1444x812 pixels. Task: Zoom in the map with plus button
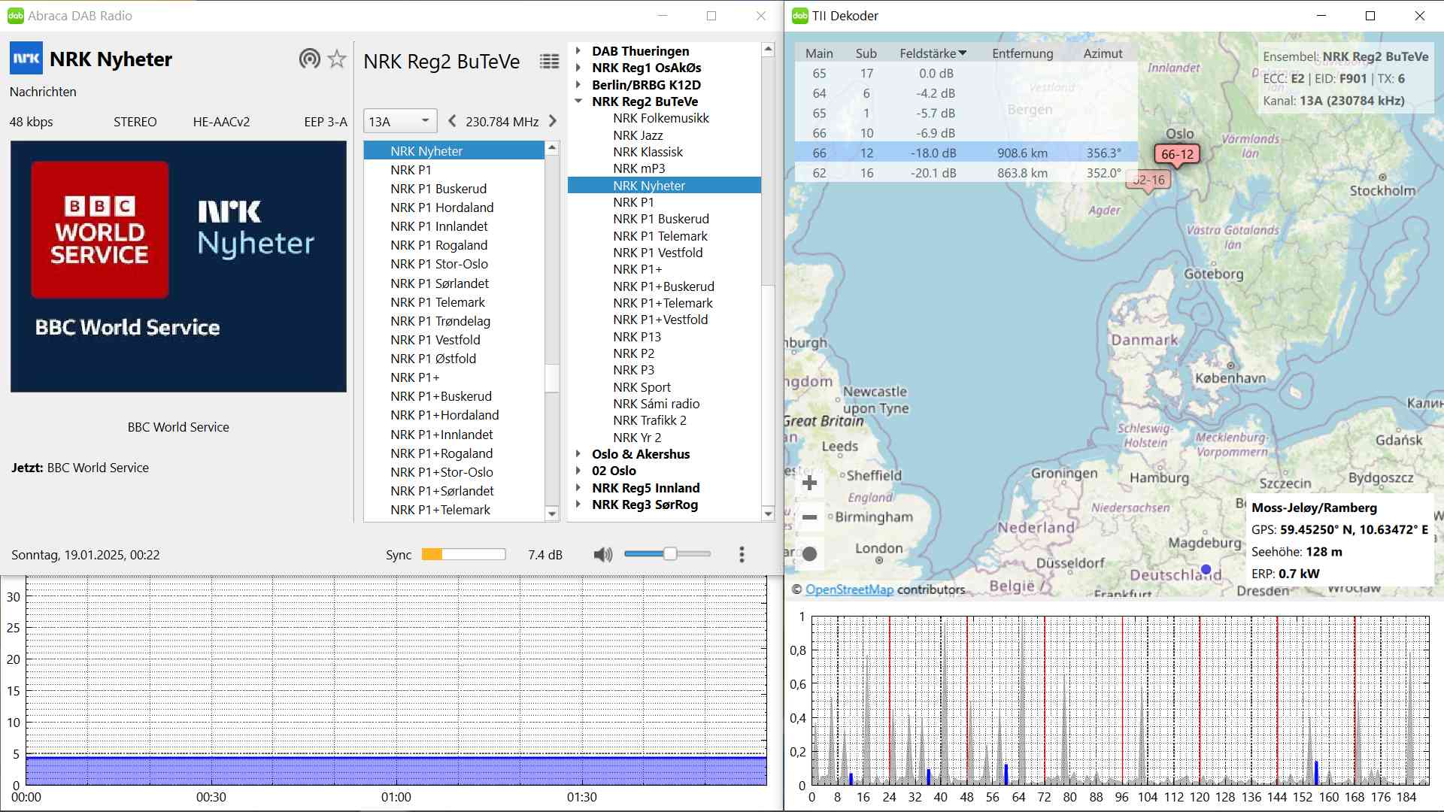point(810,483)
